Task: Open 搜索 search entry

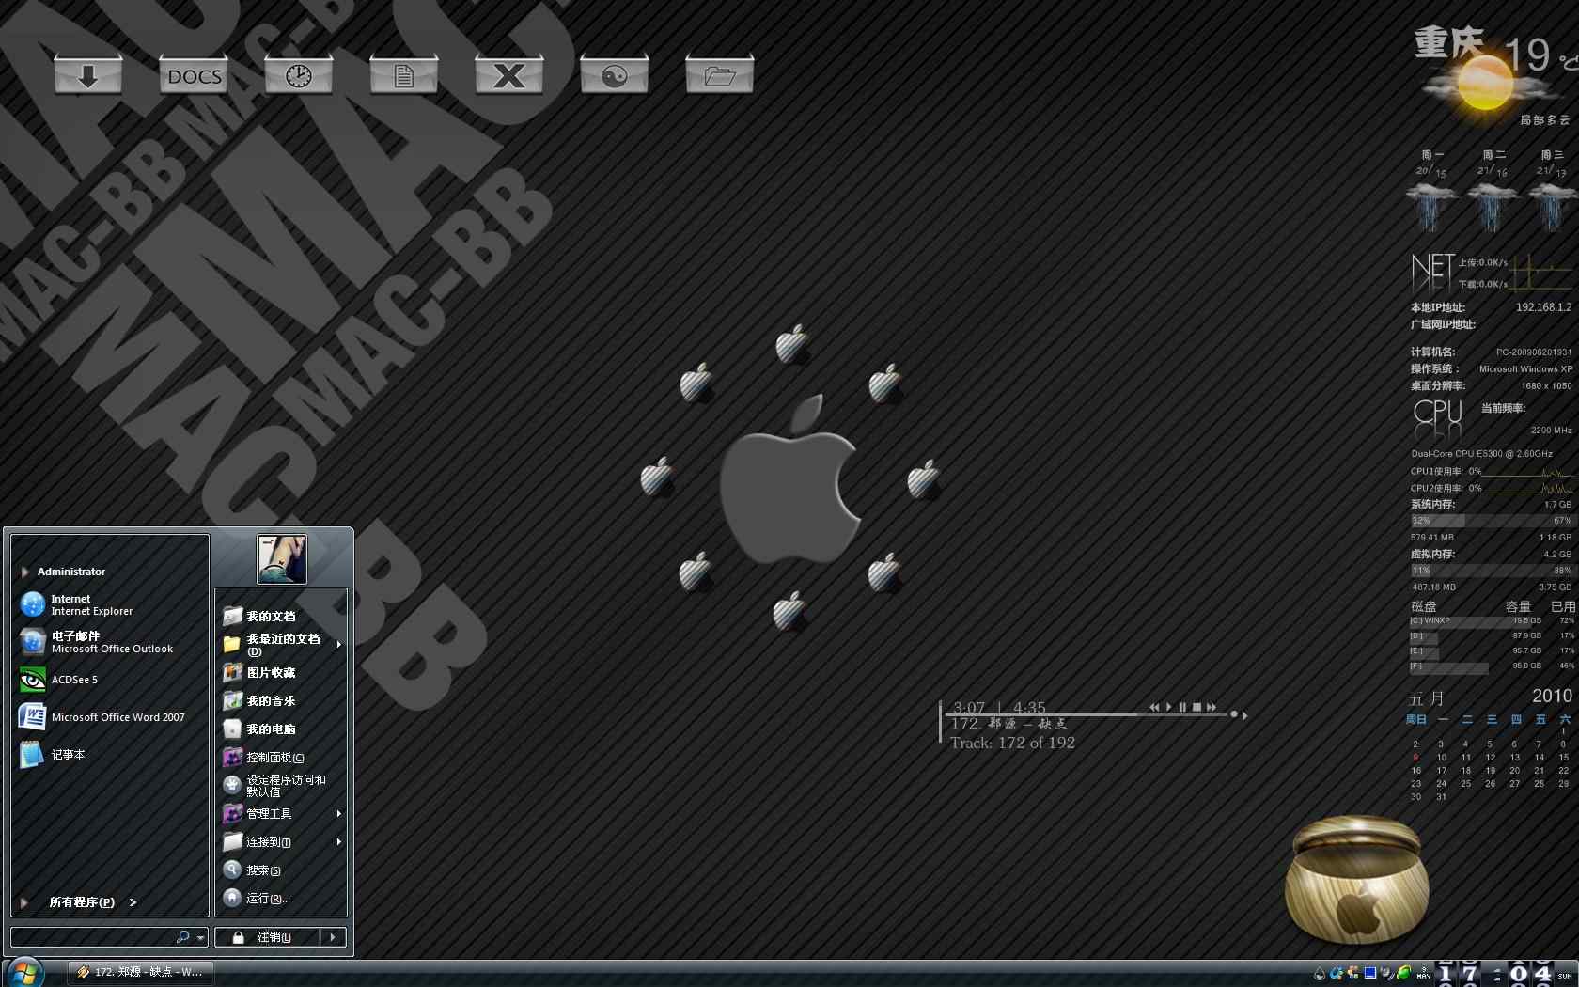Action: coord(282,870)
